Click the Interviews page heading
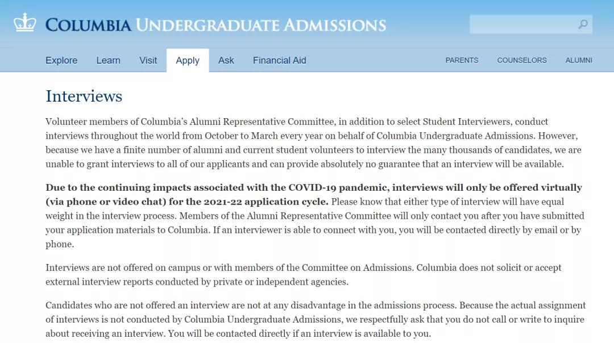Viewport: 614px width, 343px height. pyautogui.click(x=84, y=96)
